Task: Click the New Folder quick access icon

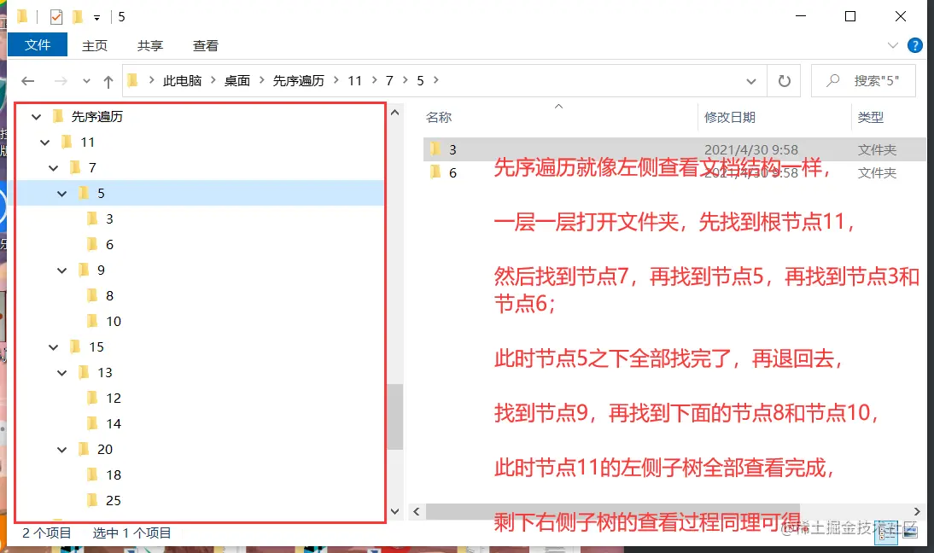Action: (78, 16)
